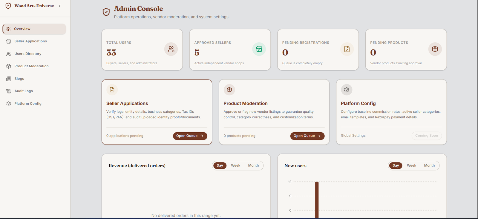Click the Coming Soon button
Screen dimensions: 478x219
tap(427, 136)
